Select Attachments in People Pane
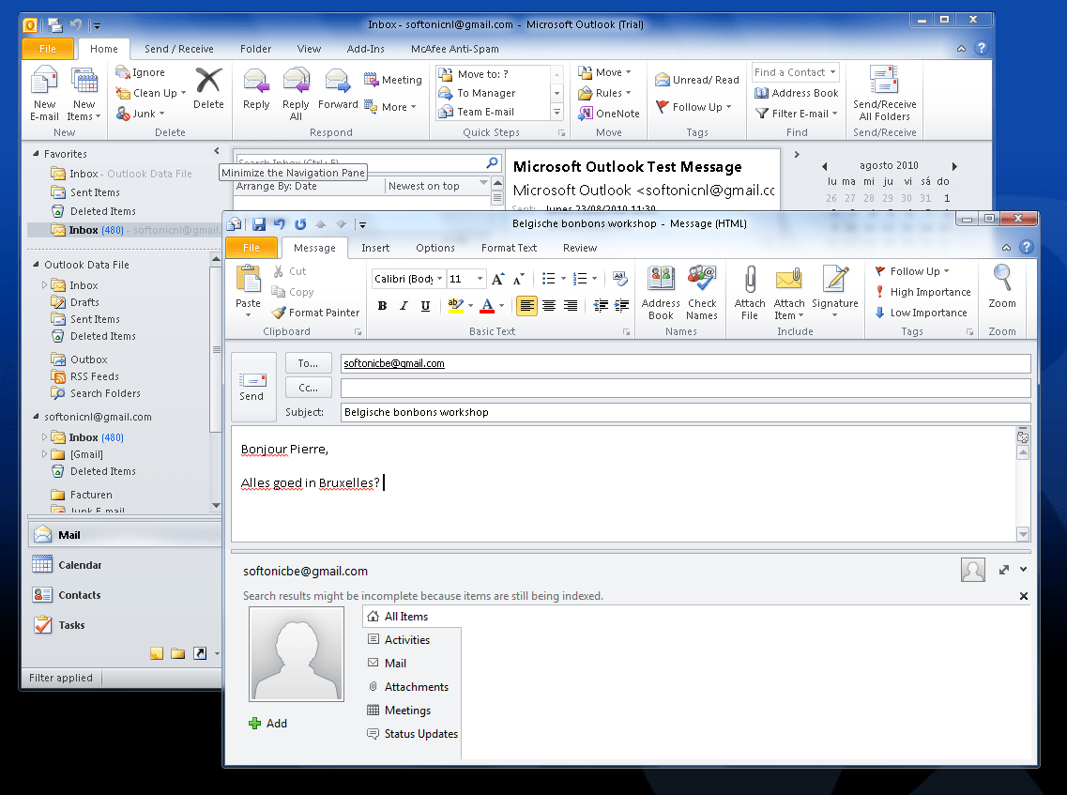This screenshot has width=1067, height=795. click(x=412, y=687)
